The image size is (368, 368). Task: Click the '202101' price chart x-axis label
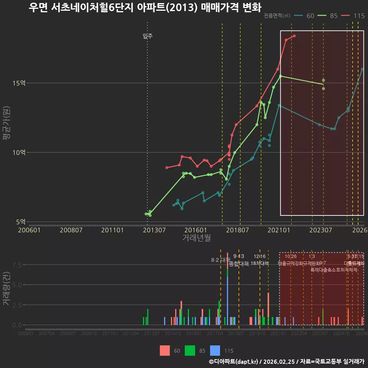(x=279, y=230)
